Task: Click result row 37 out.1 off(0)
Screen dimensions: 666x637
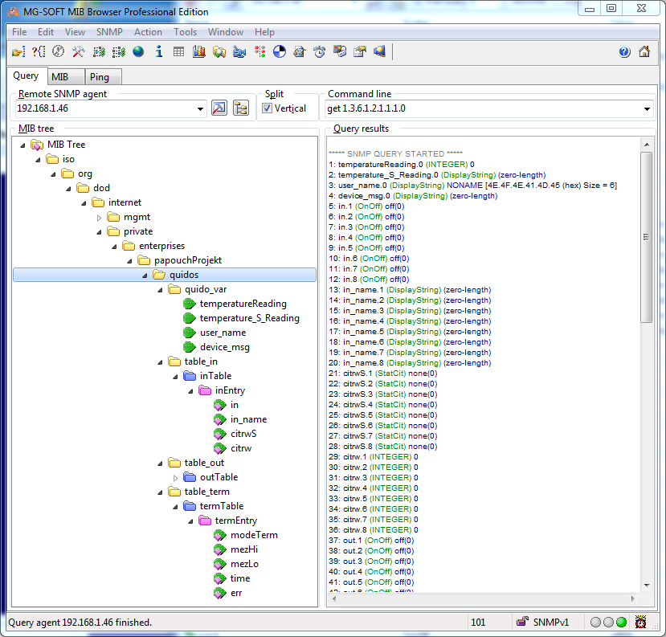Action: [371, 540]
